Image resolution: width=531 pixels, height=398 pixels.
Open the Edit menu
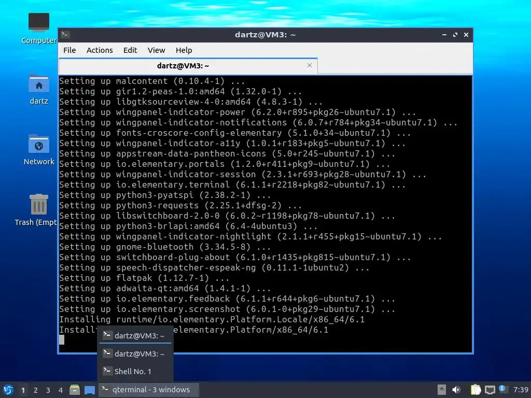(130, 50)
